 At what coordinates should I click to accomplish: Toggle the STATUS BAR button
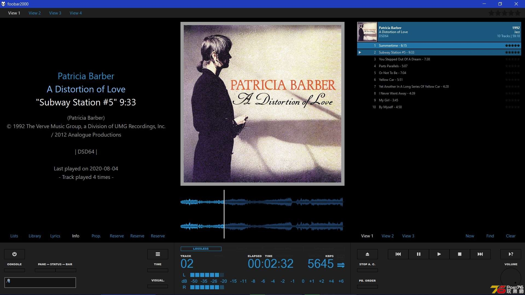66,270
